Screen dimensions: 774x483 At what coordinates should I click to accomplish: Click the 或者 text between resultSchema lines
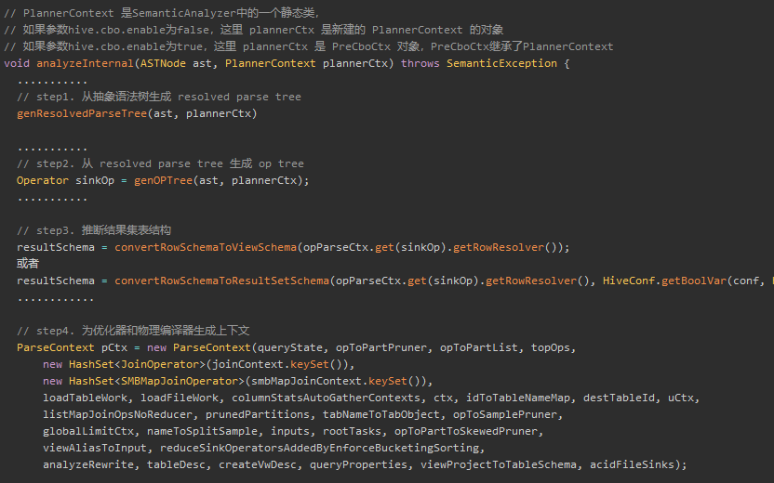(x=28, y=264)
